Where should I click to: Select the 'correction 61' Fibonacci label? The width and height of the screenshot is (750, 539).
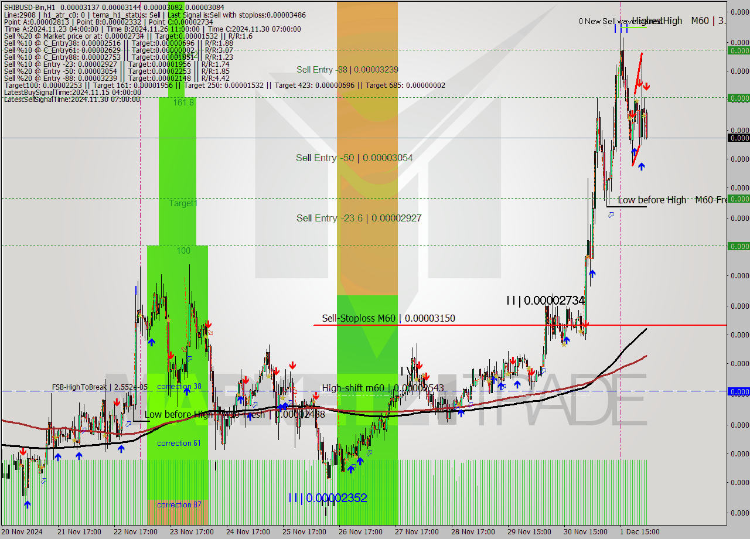click(x=179, y=443)
